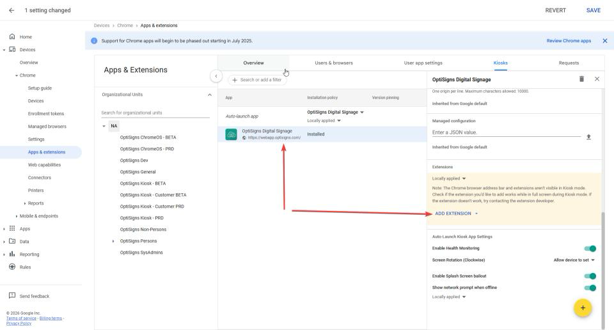Open Locally applied dropdown below network prompt
614x330 pixels.
(x=449, y=297)
